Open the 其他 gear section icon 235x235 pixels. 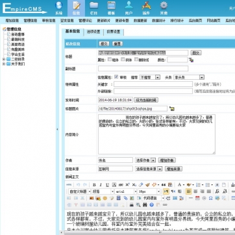164,8
